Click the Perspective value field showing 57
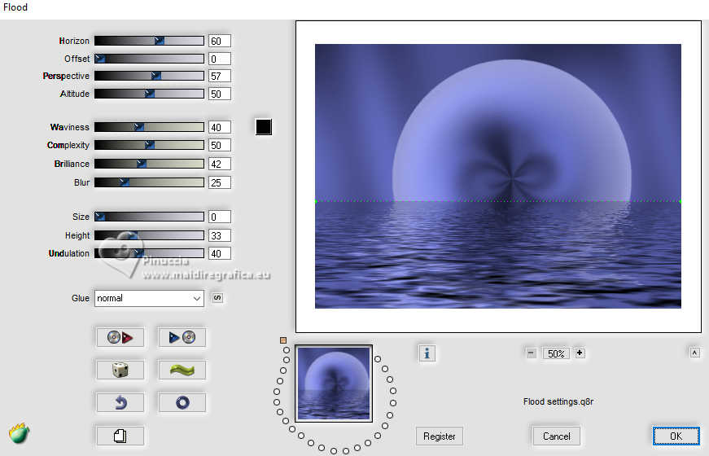 [x=220, y=76]
